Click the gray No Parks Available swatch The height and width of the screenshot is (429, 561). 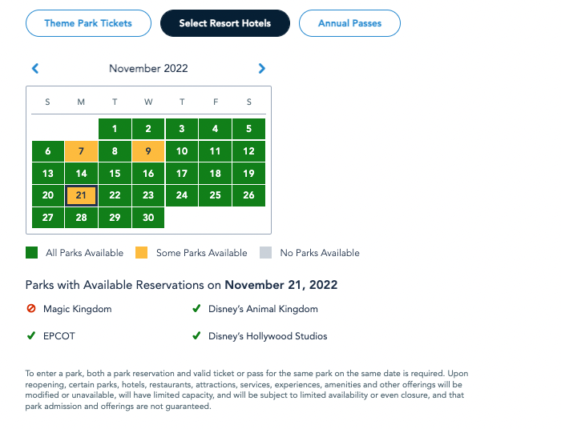coord(266,253)
